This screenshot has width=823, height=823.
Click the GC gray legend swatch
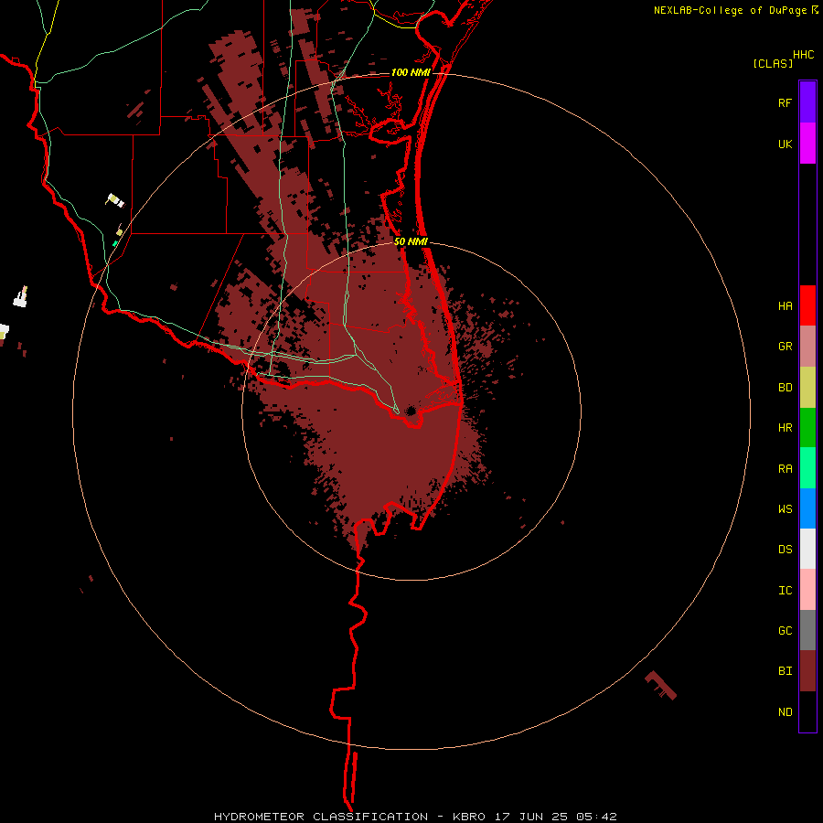coord(807,630)
